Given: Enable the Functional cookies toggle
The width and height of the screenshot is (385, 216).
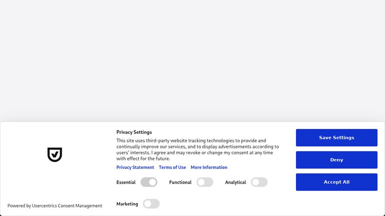Looking at the screenshot, I should (x=205, y=182).
